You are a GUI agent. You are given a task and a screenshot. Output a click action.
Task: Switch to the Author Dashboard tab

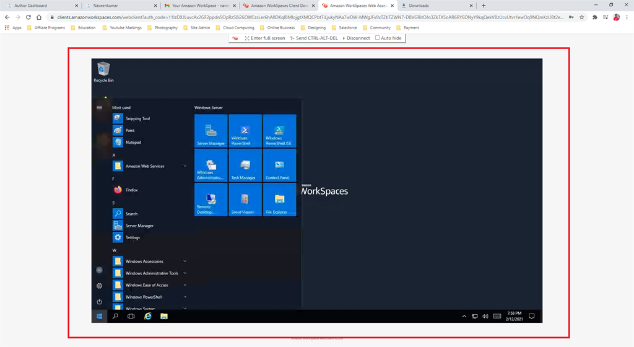click(x=41, y=6)
